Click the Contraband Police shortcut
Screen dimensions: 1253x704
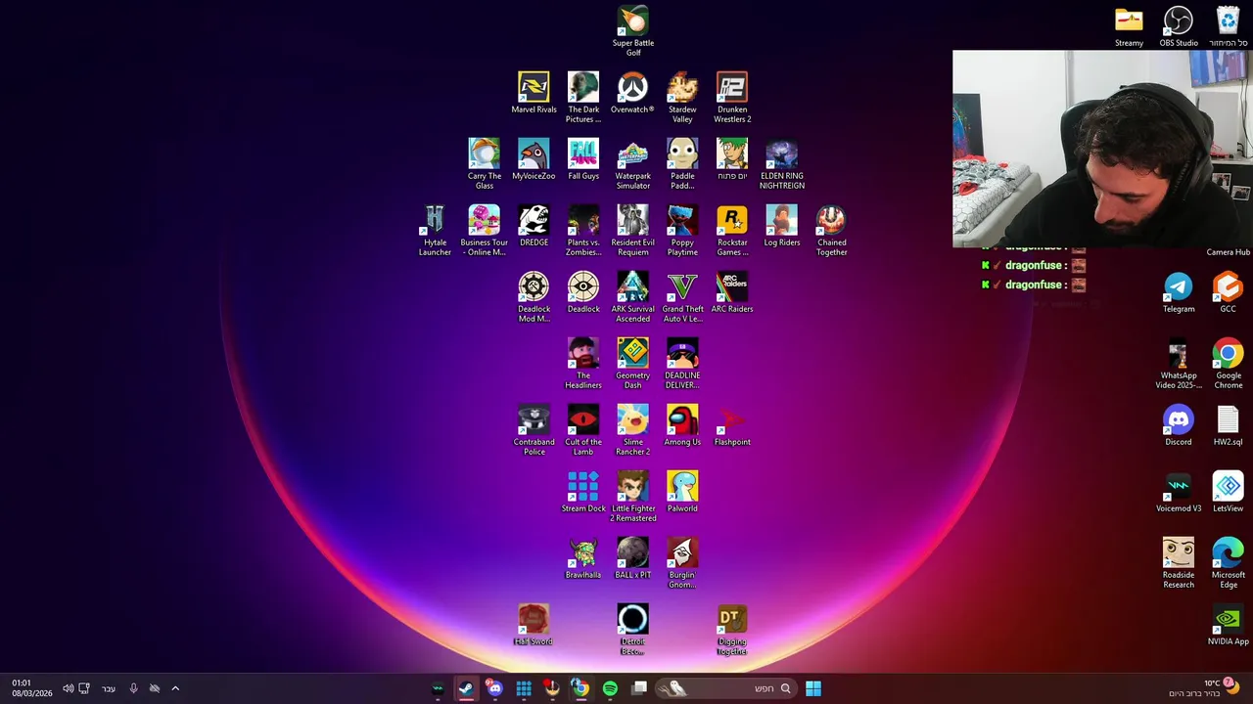tap(534, 429)
